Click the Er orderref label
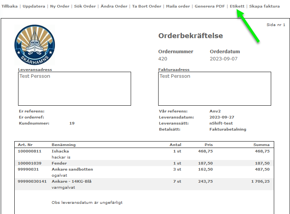This screenshot has width=290, height=214. (x=31, y=117)
